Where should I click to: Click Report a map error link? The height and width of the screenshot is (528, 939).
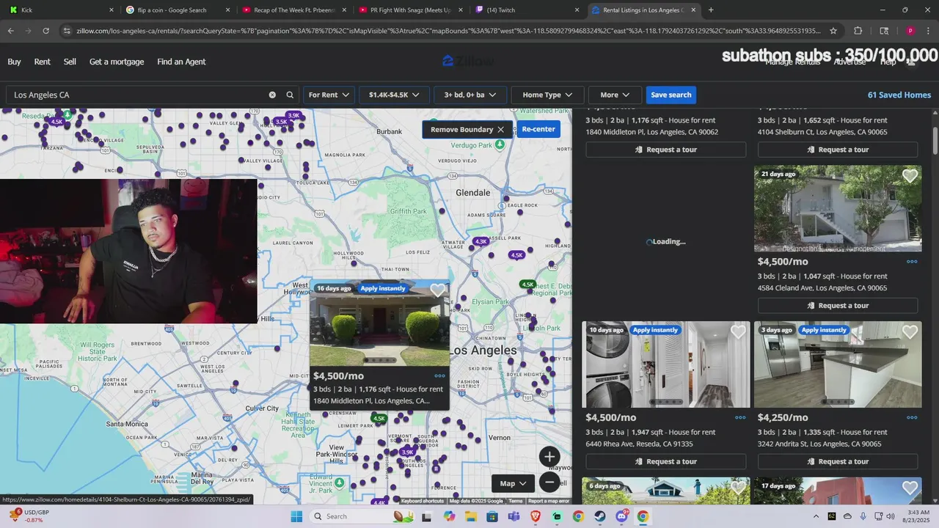click(x=549, y=501)
